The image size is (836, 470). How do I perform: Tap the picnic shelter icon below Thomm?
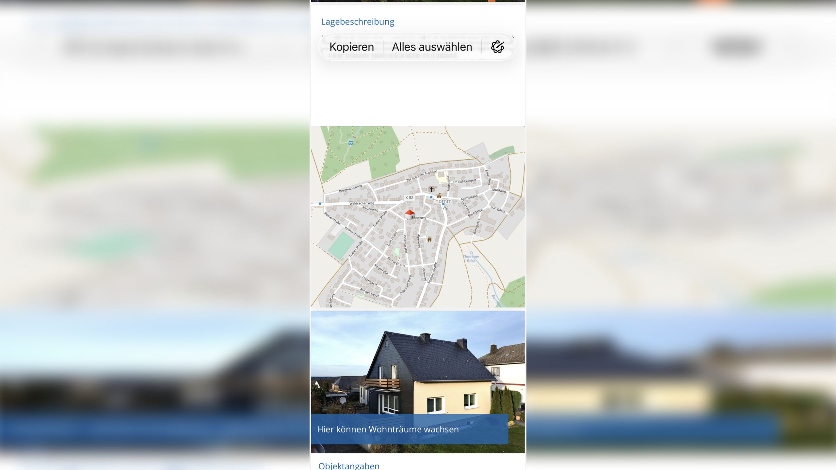445,208
